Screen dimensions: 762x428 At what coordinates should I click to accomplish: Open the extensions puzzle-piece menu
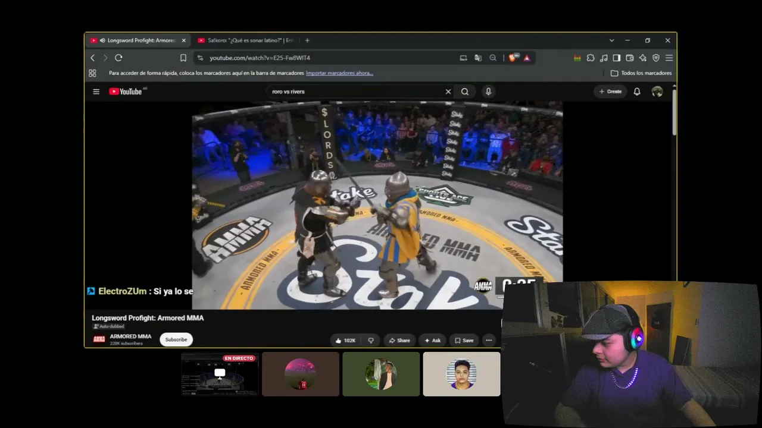pos(591,58)
